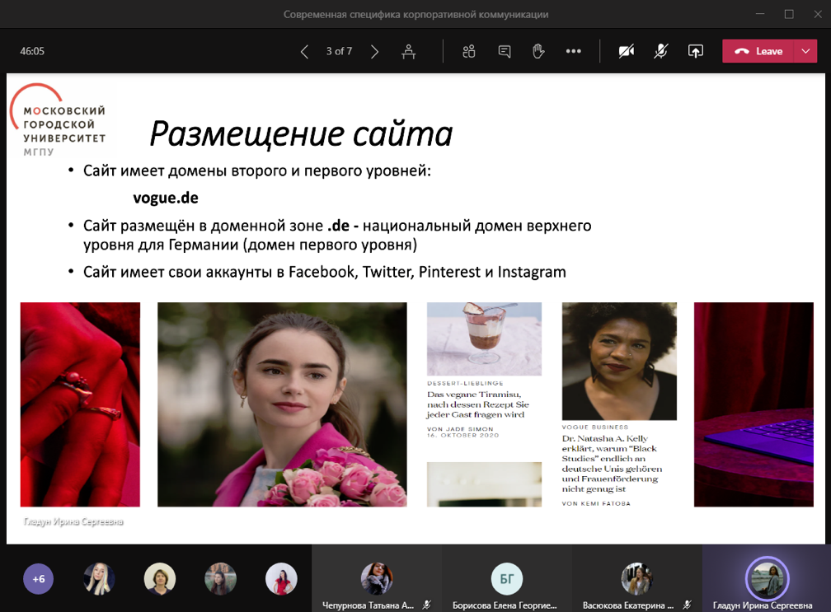Screen dimensions: 831x612
Task: Show the participants panel
Action: [469, 52]
